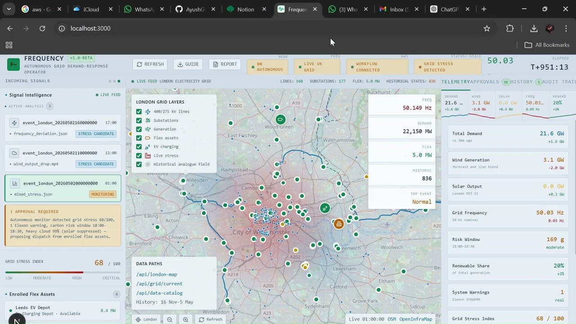This screenshot has width=576, height=324.
Task: Toggle the Live stress layer checkbox
Action: click(x=139, y=156)
